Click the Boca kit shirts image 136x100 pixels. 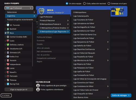tap(117, 11)
